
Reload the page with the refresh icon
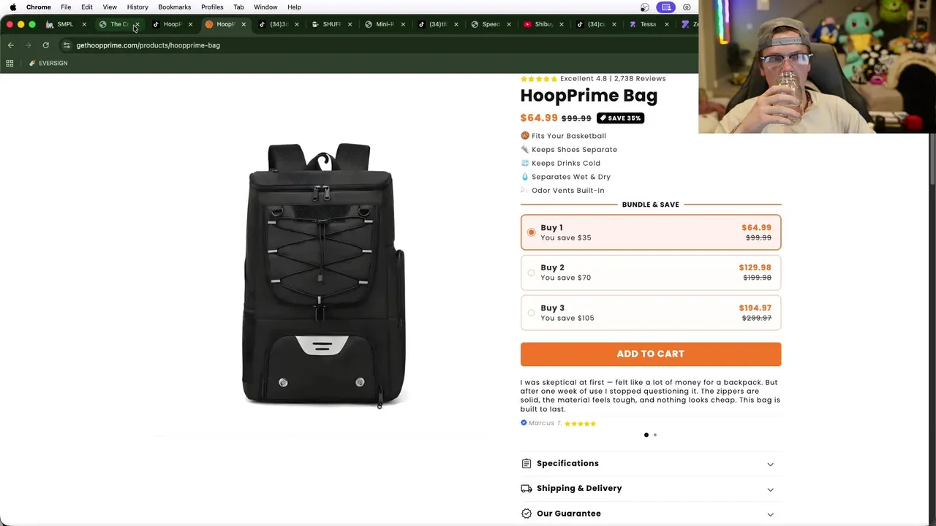pyautogui.click(x=45, y=45)
